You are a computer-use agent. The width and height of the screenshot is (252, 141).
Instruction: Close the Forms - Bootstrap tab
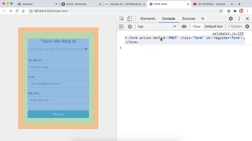[x=100, y=4]
